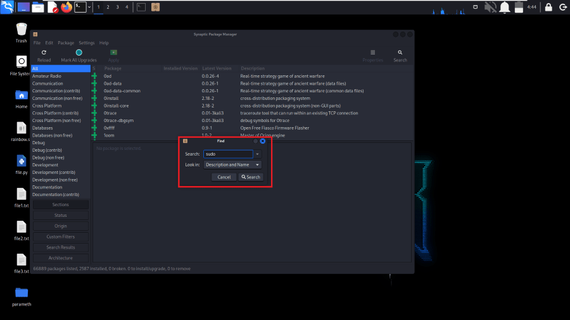Click Mark All Upgrades in the toolbar
This screenshot has height=320, width=570.
pos(79,56)
